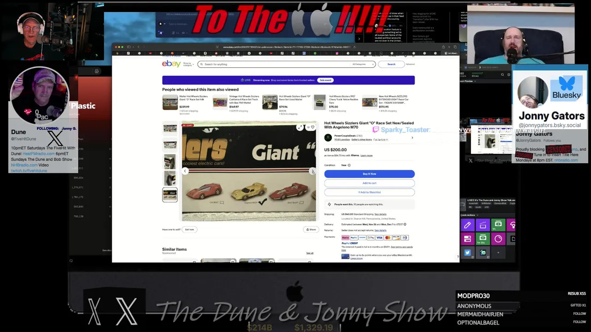
Task: Open the twitch.tv/fivehitdune link
Action: tap(30, 171)
